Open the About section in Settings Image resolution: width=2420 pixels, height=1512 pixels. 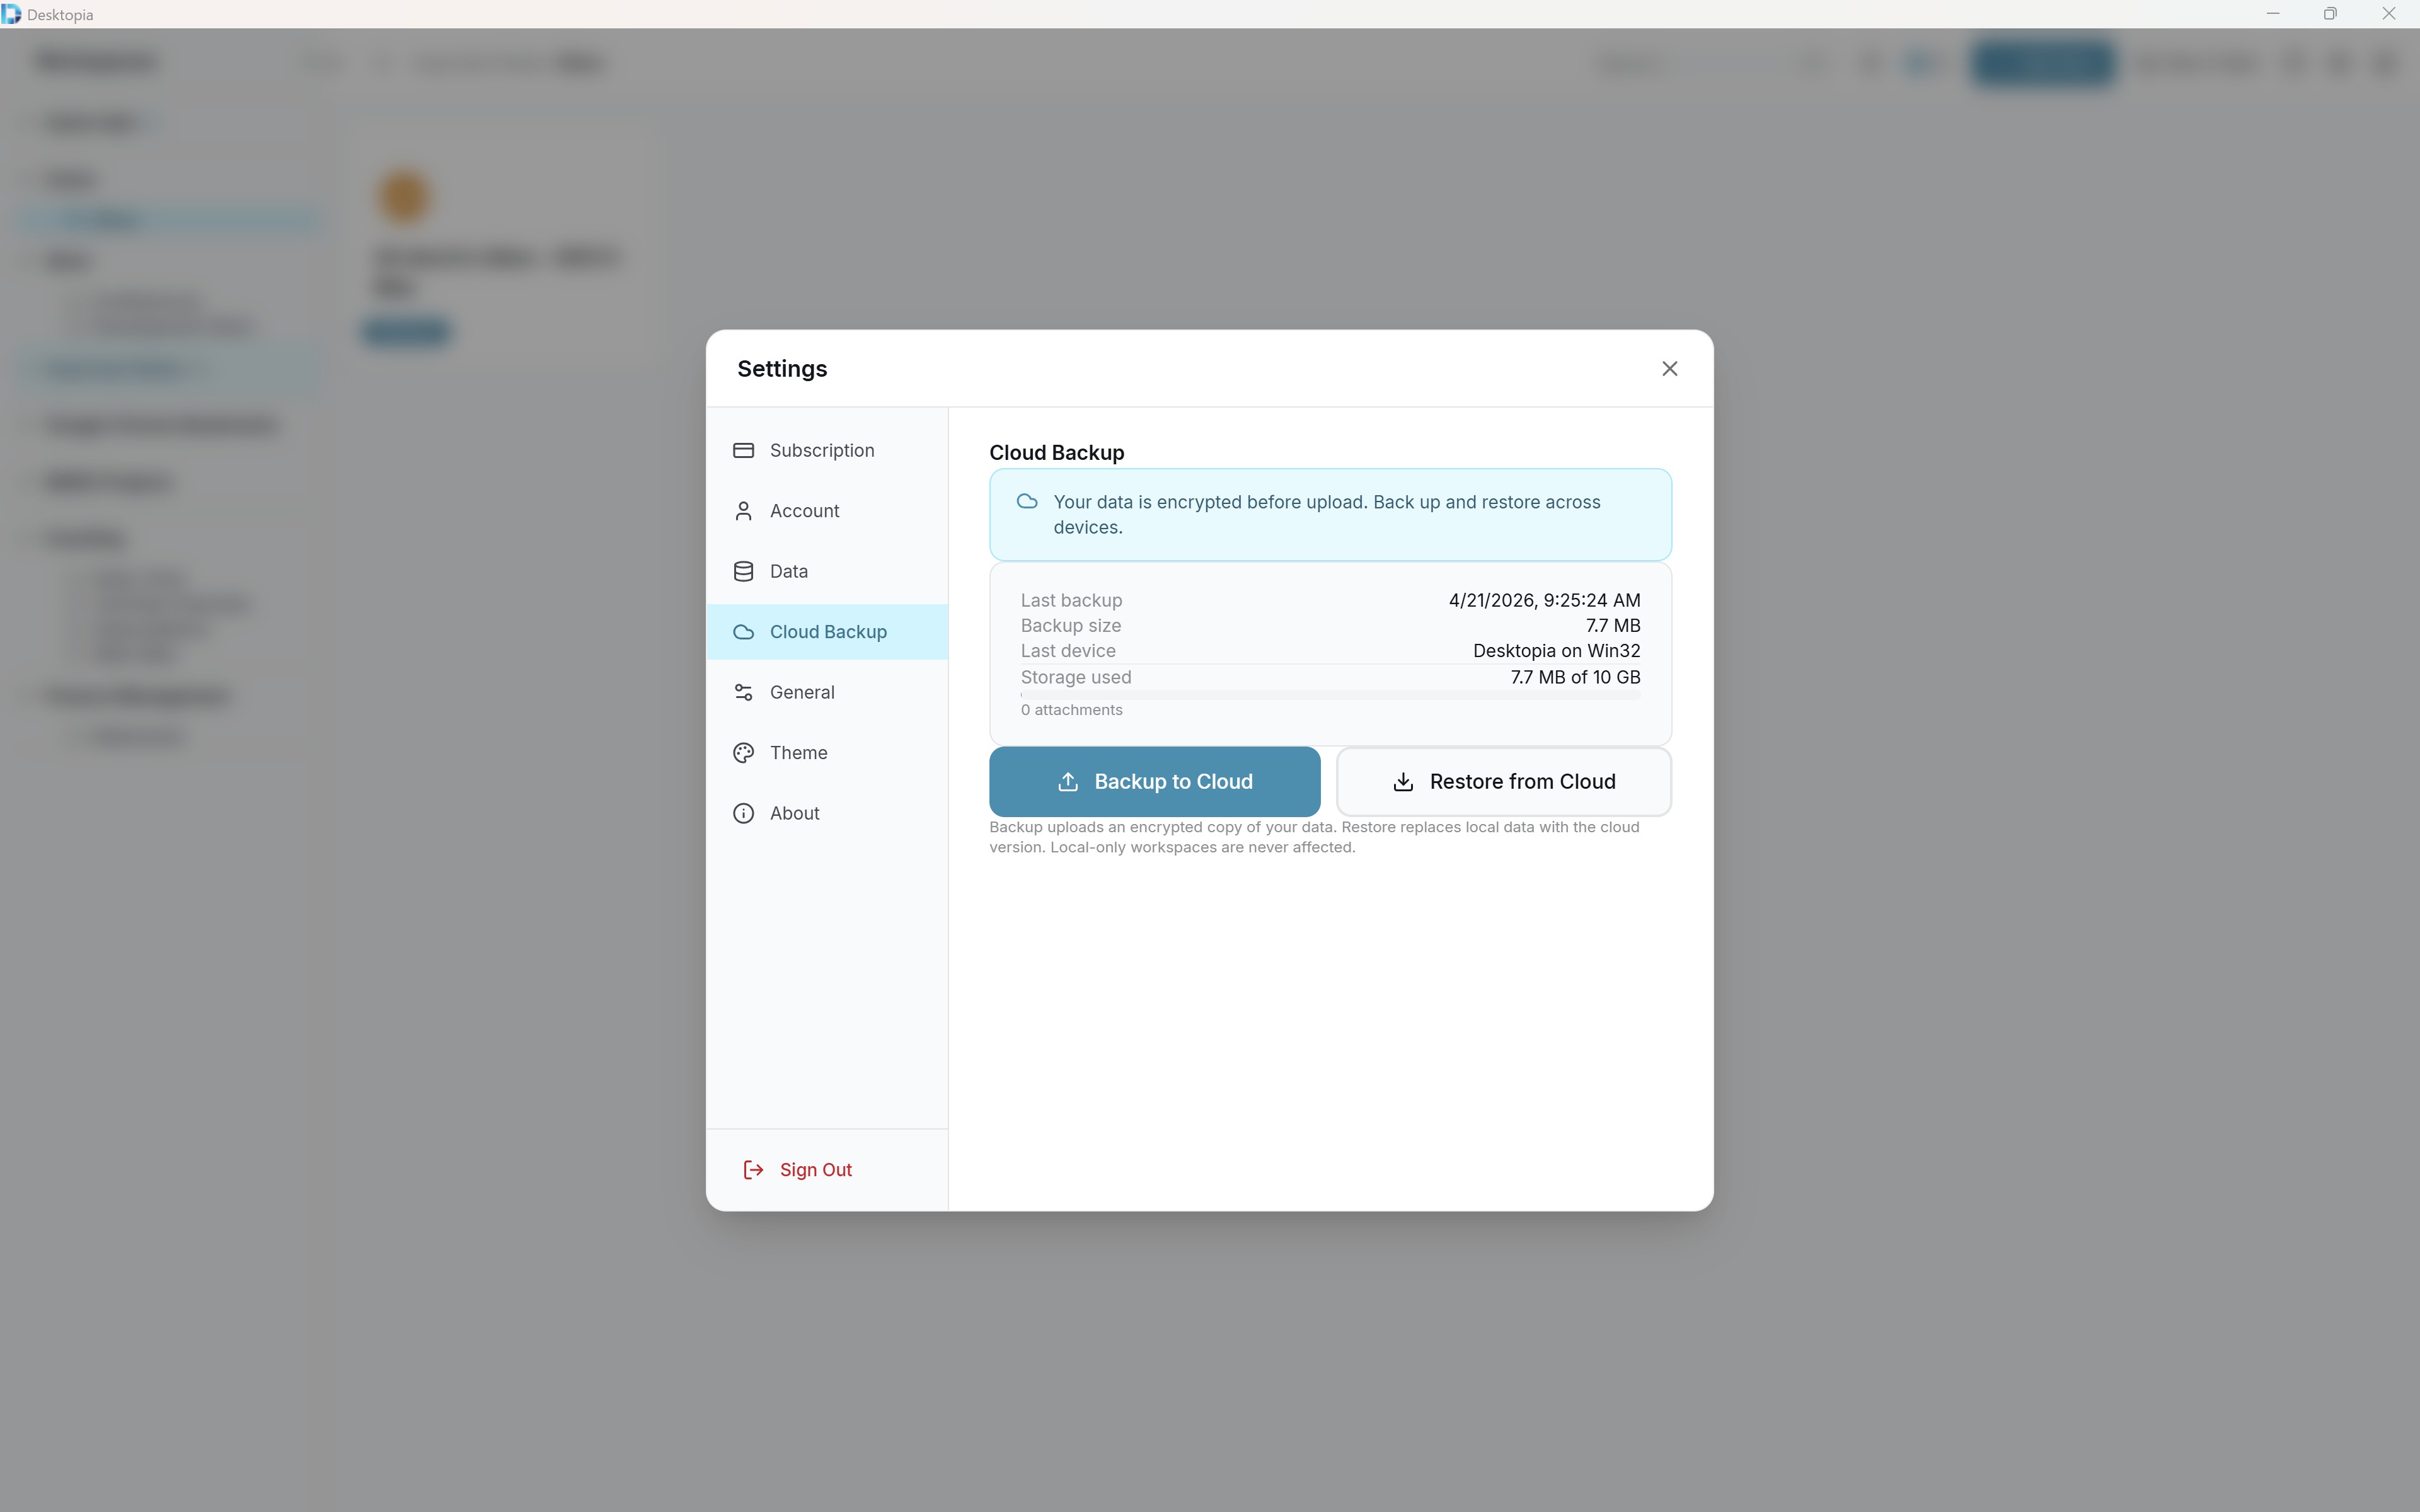pos(794,813)
